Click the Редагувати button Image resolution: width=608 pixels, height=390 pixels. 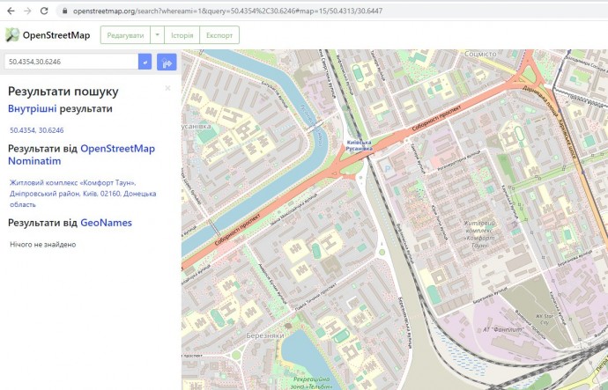point(124,35)
